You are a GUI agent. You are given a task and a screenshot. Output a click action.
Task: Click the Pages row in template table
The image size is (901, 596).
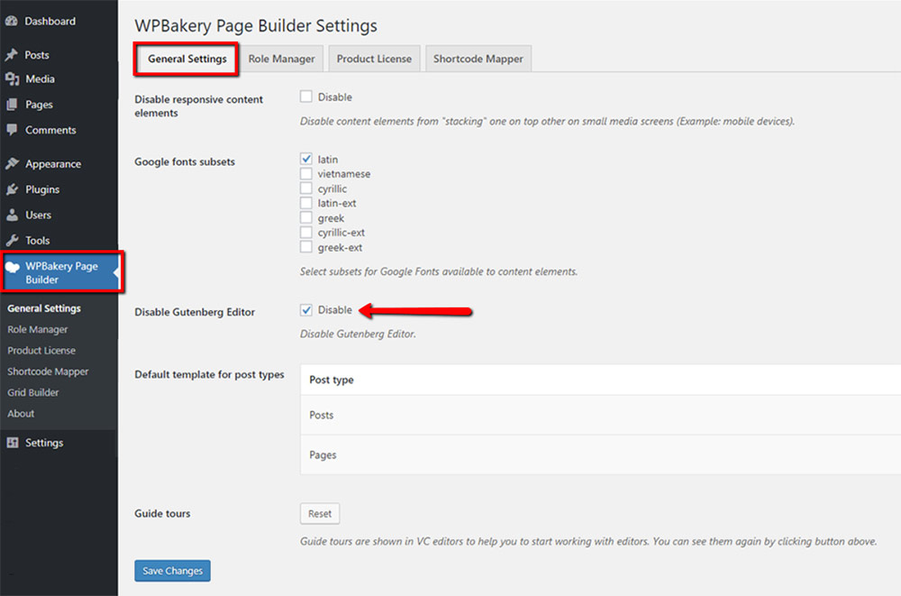[x=600, y=454]
